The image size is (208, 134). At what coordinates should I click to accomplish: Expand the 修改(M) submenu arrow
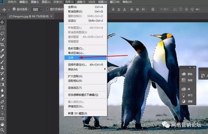pos(105,69)
